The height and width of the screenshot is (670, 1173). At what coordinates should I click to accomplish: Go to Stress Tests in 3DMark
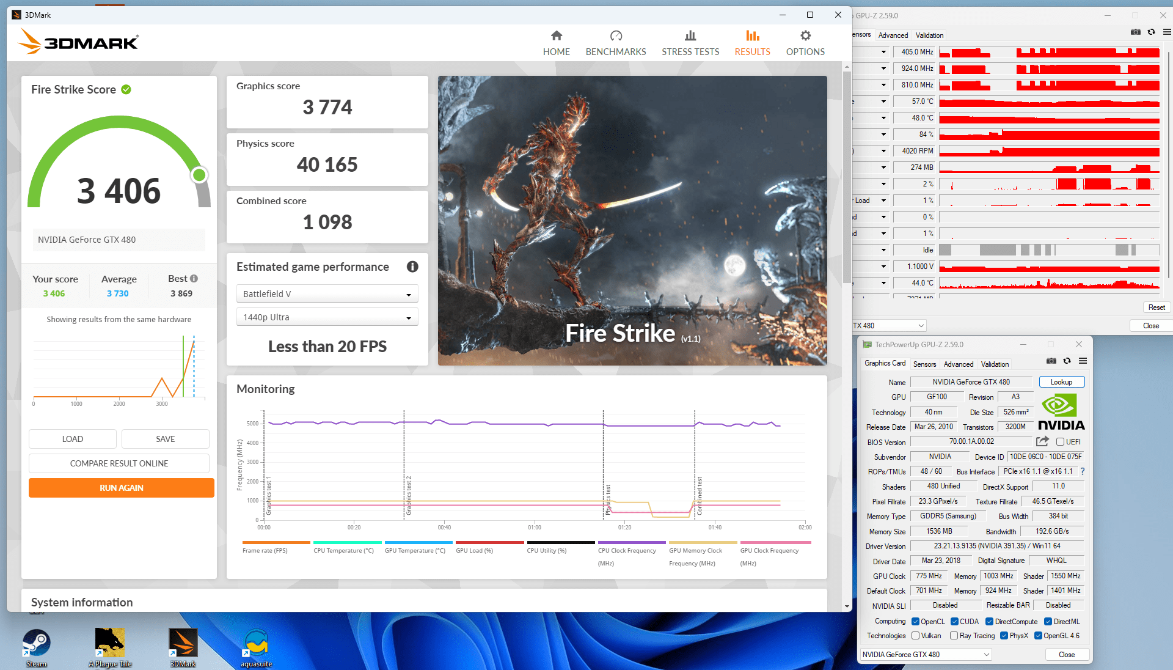690,43
